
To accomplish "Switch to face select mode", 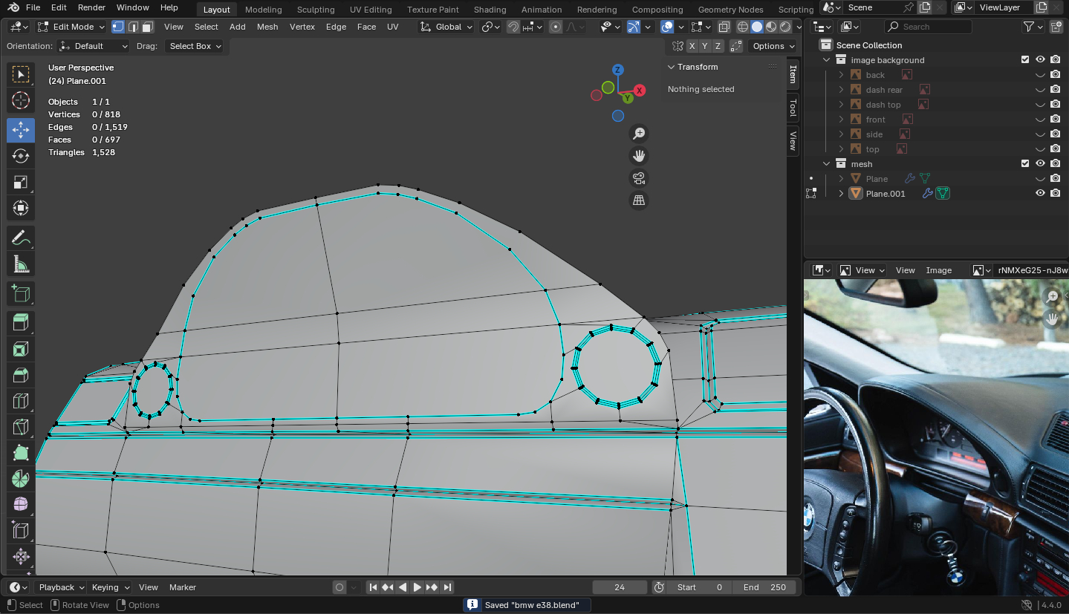I will tap(148, 27).
